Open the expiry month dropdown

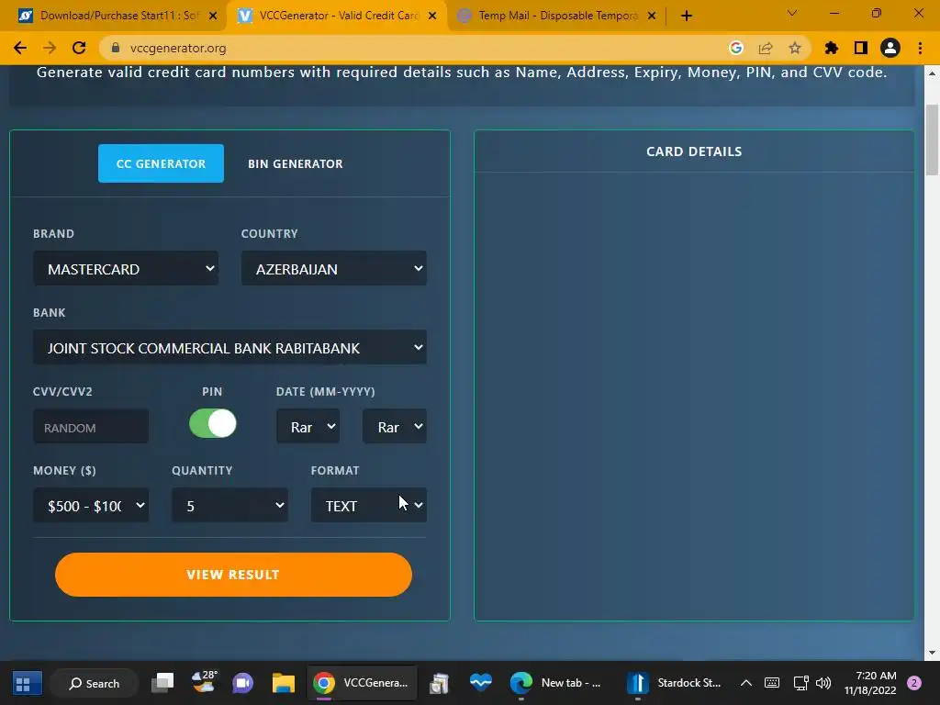click(308, 427)
